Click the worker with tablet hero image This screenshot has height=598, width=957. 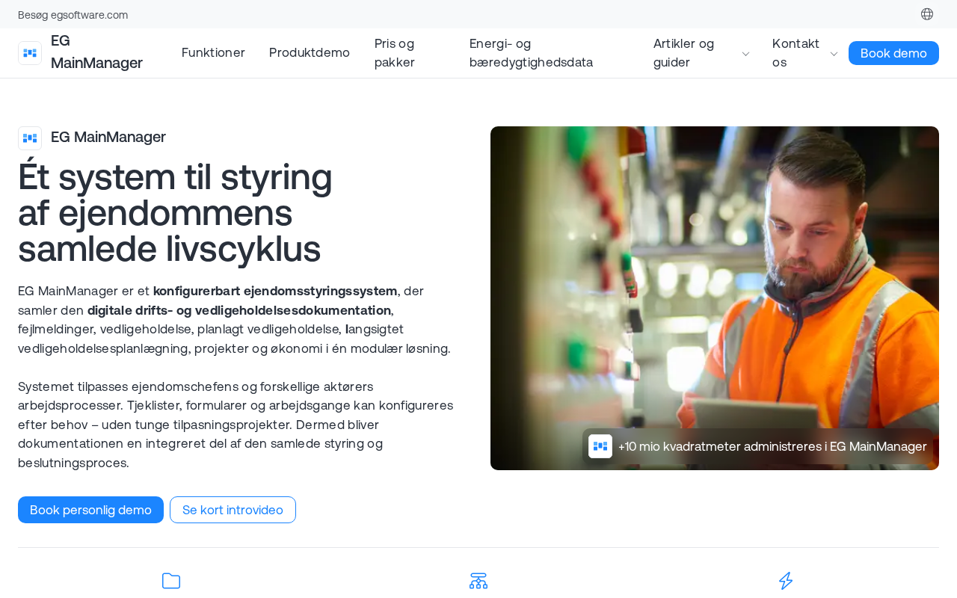tap(715, 298)
